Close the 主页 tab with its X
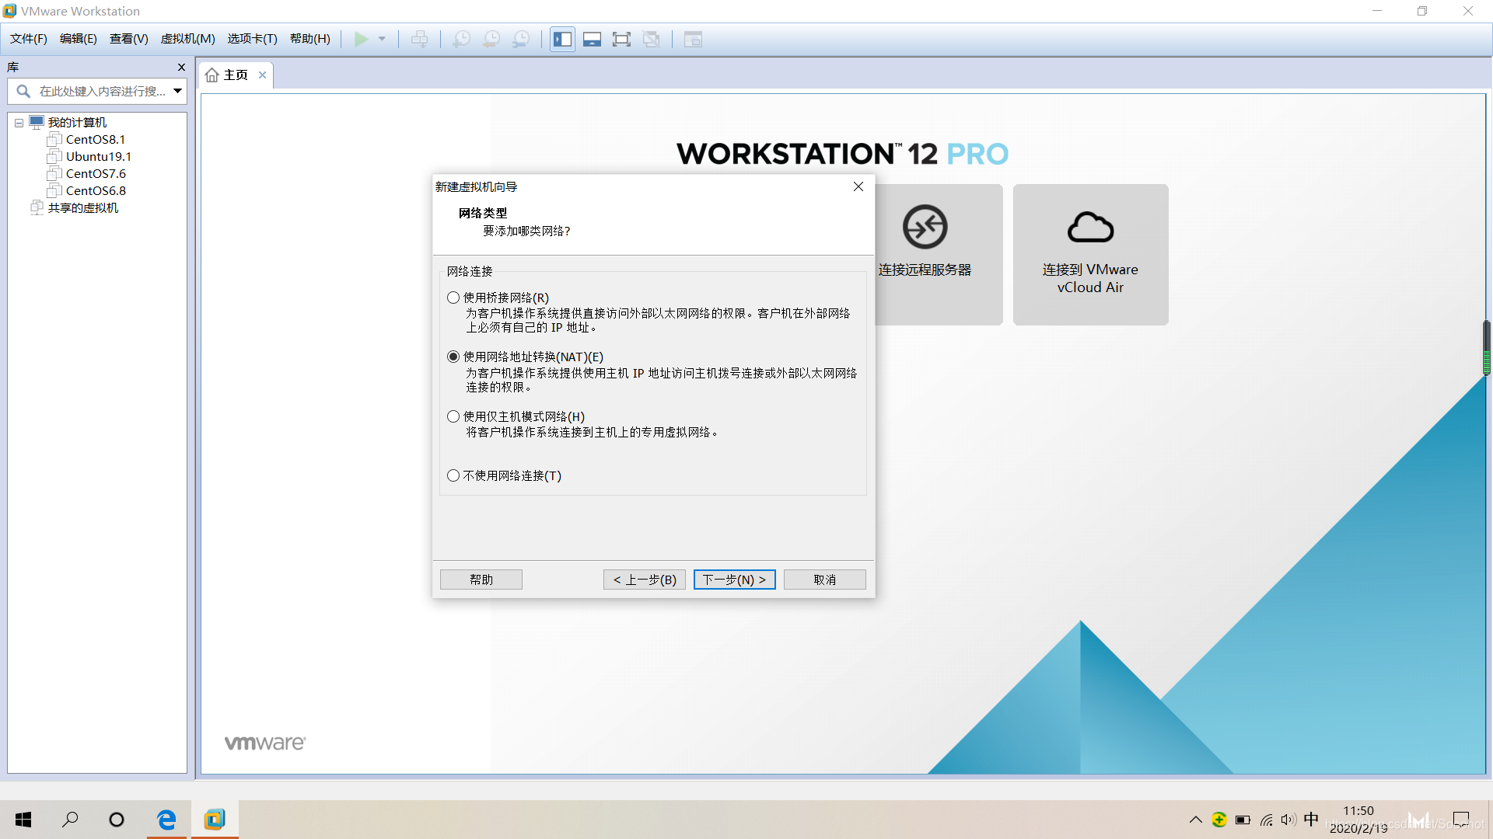This screenshot has height=839, width=1493. 263,75
